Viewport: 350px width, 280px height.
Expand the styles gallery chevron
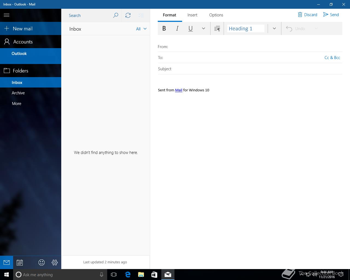(274, 28)
